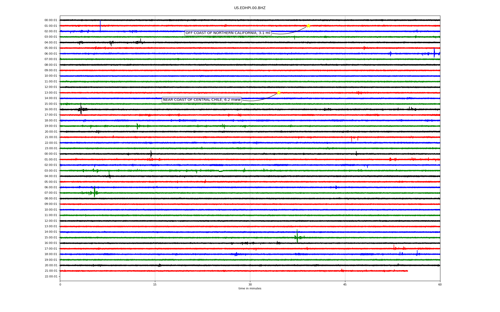Click the Near Coast of Central Chile label
Image resolution: width=500 pixels, height=312 pixels.
202,100
